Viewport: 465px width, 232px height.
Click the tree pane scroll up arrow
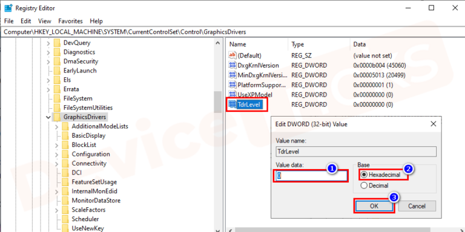218,43
